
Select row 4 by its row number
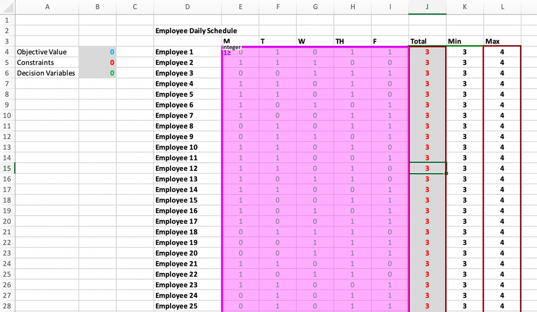(x=7, y=52)
